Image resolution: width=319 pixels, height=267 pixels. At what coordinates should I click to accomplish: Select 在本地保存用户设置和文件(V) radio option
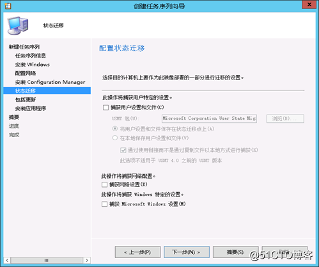115,138
